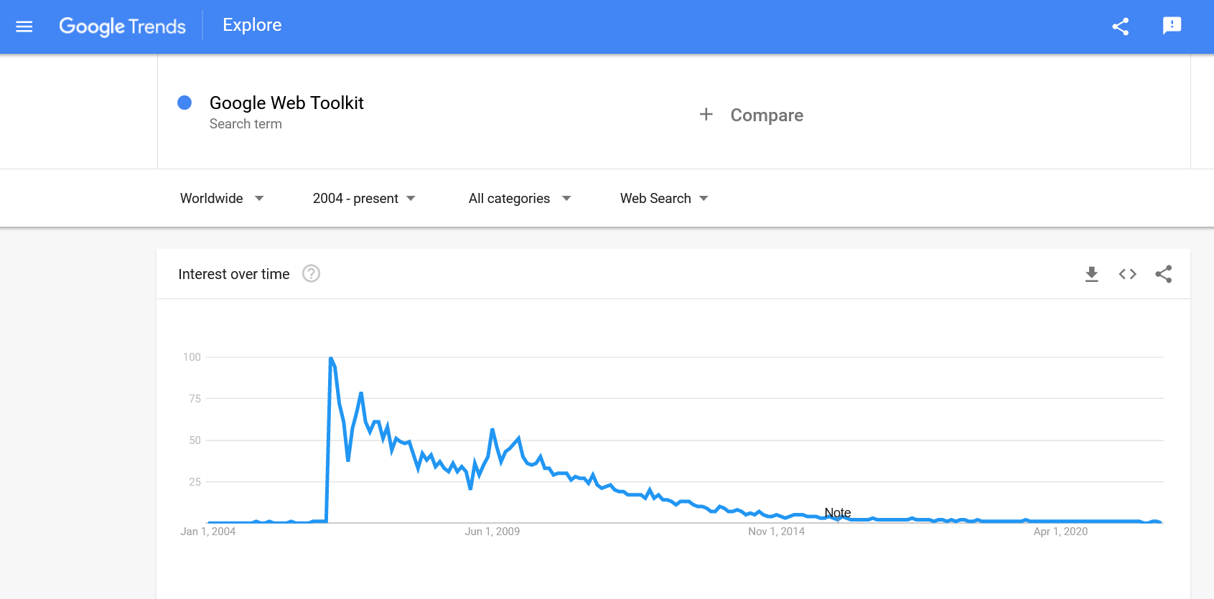Click the blue series color dot

point(185,103)
